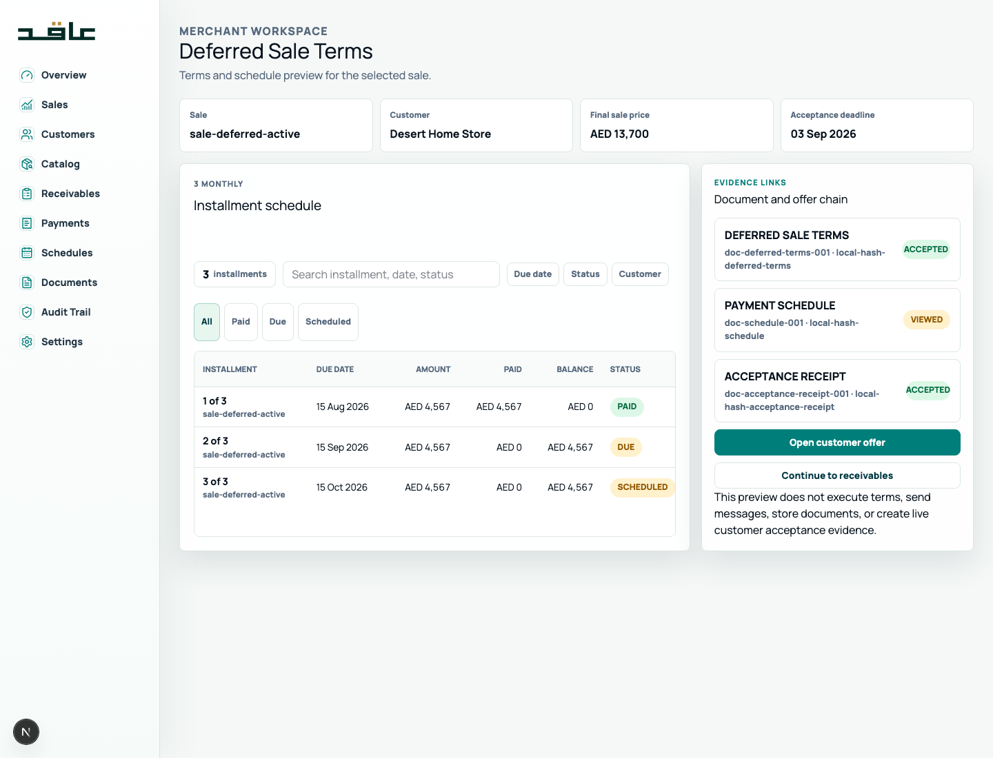The width and height of the screenshot is (993, 758).
Task: Click the PAID column header
Action: tap(512, 369)
